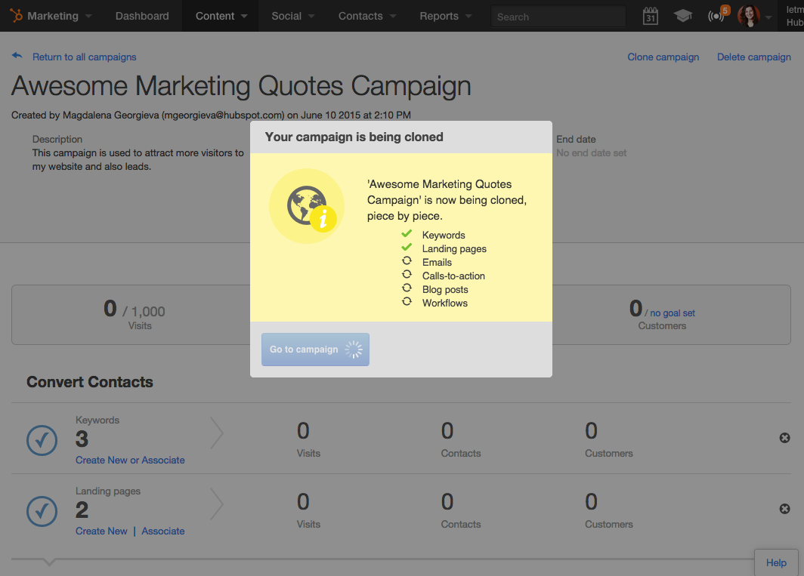804x576 pixels.
Task: Click the Clone campaign link
Action: (x=663, y=57)
